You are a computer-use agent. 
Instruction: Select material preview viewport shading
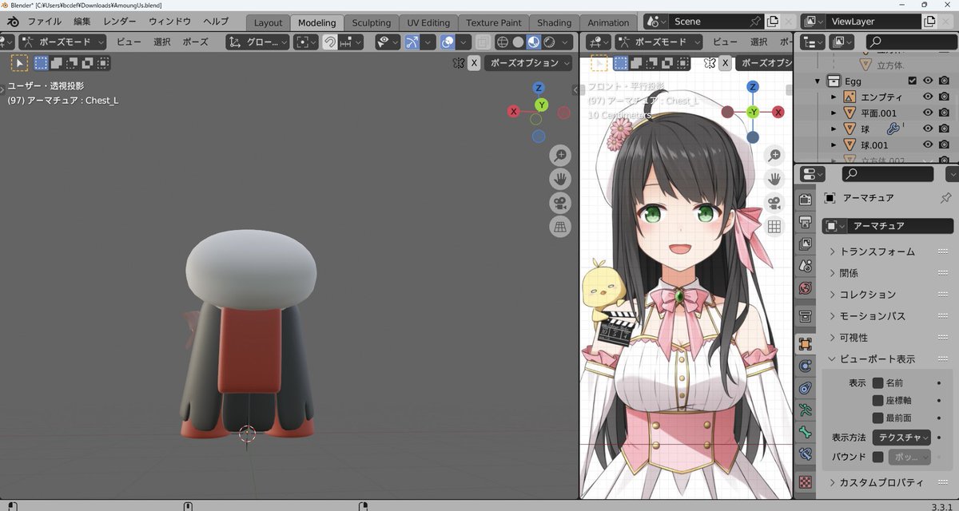pyautogui.click(x=533, y=42)
